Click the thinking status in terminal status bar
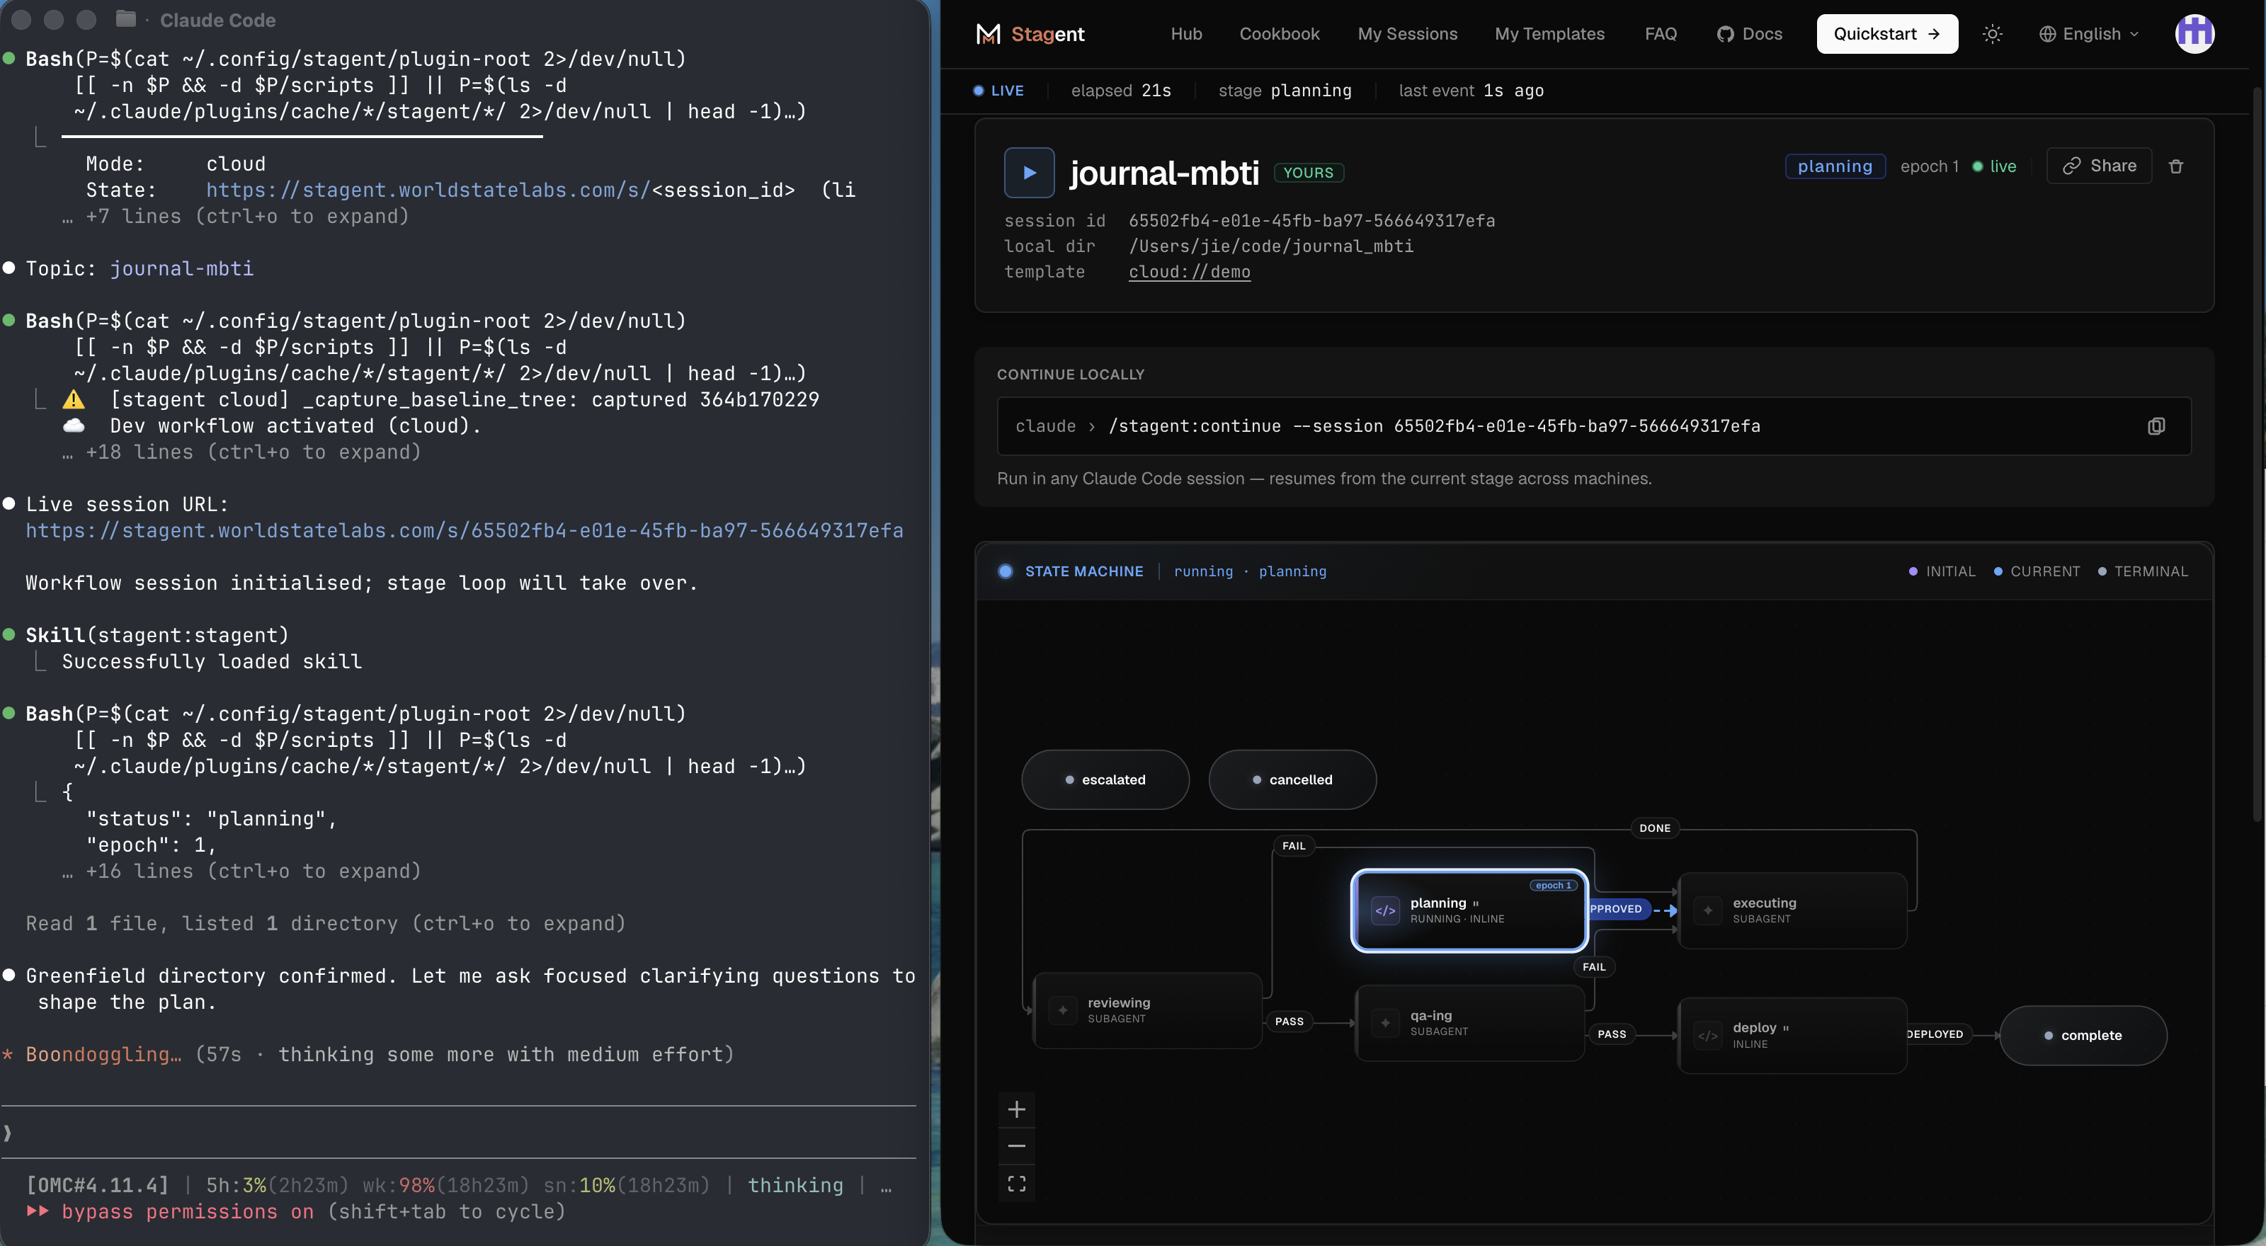Viewport: 2266px width, 1246px height. (x=795, y=1185)
